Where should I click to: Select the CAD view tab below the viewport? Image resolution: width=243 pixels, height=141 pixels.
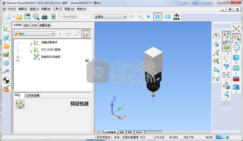(111, 133)
